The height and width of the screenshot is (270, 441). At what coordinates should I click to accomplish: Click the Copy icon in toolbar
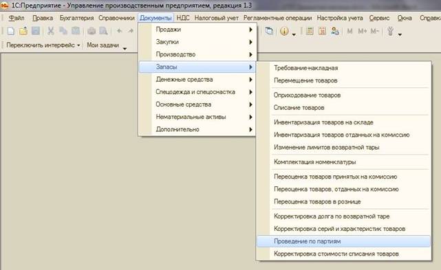coord(63,31)
